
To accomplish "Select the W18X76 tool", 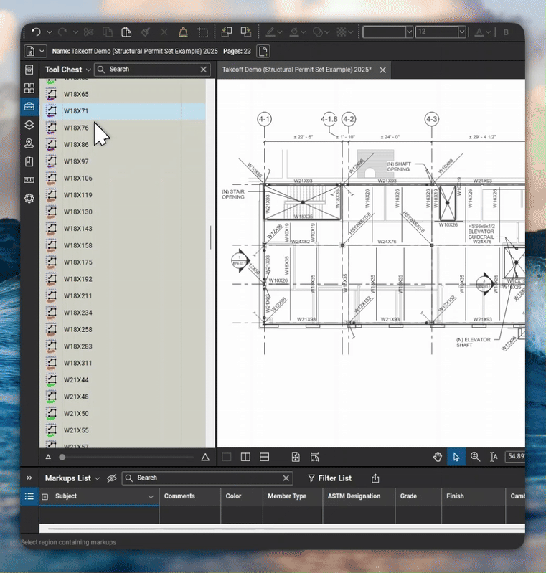I will (x=124, y=128).
